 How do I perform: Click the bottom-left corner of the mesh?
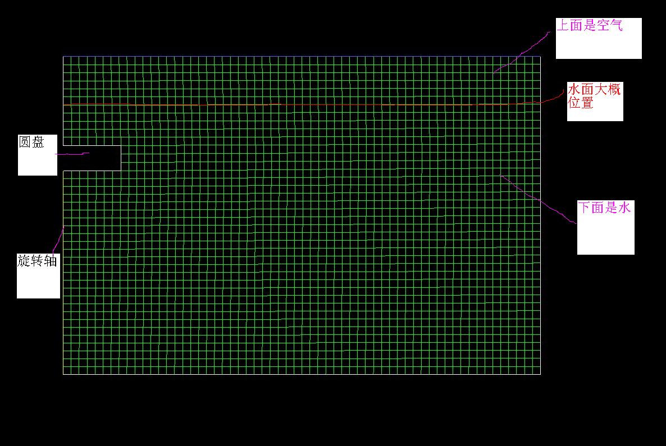pos(63,374)
